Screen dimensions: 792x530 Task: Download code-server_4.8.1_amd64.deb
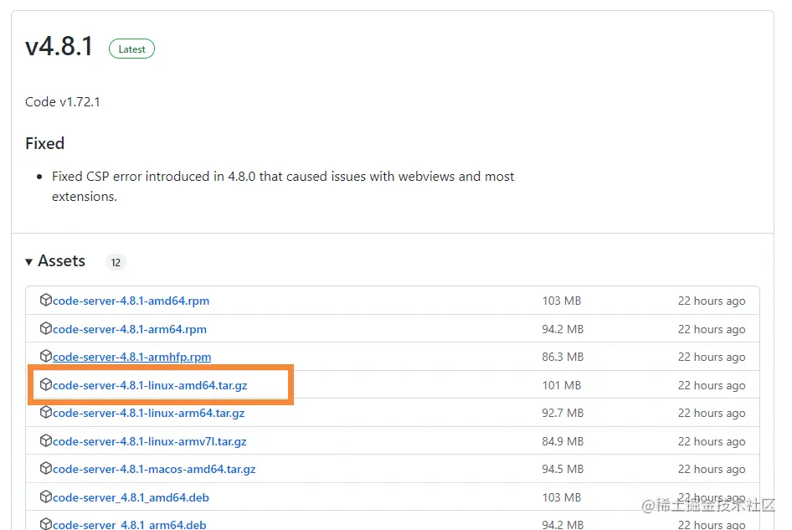click(x=131, y=497)
